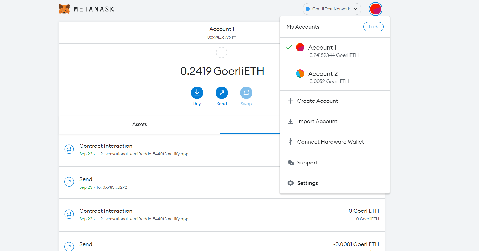Copy the address 0x994...e979
479x251 pixels.
pyautogui.click(x=234, y=37)
